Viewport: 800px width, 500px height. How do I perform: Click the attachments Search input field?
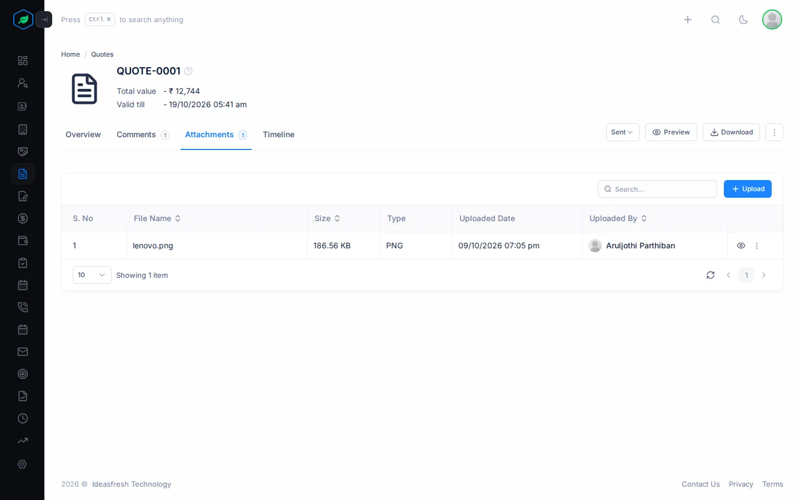pyautogui.click(x=657, y=189)
